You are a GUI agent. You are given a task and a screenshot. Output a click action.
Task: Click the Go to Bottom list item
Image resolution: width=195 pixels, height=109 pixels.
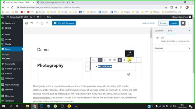coord(105,66)
